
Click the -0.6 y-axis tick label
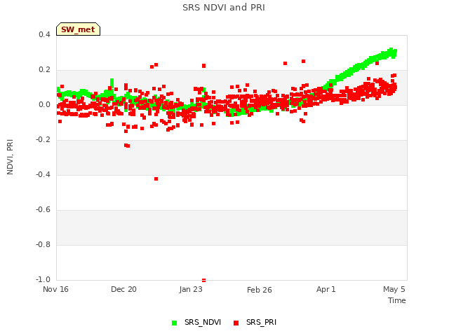43,210
